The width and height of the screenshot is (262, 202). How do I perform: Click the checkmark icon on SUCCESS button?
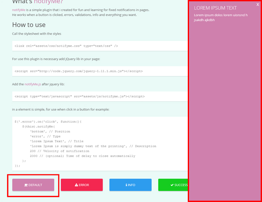click(172, 185)
